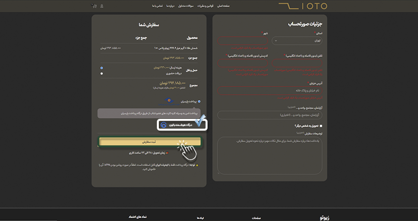Focus the city input field

point(242,41)
